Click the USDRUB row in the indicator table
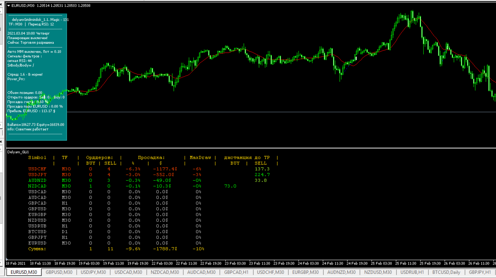 (x=115, y=226)
